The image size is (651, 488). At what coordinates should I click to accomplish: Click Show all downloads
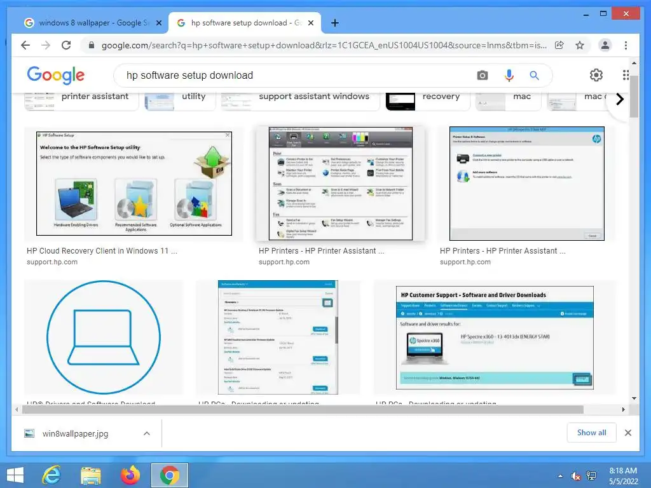click(x=591, y=433)
